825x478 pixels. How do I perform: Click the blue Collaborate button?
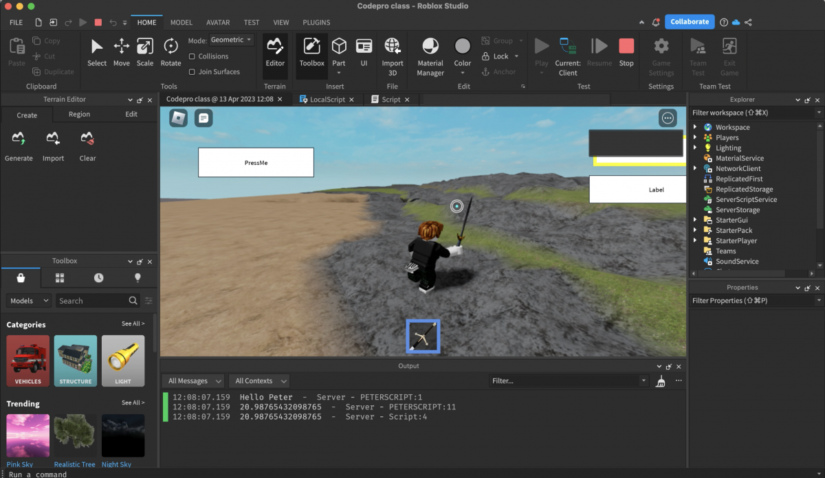coord(689,22)
